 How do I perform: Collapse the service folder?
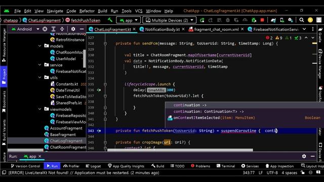[x=40, y=65]
